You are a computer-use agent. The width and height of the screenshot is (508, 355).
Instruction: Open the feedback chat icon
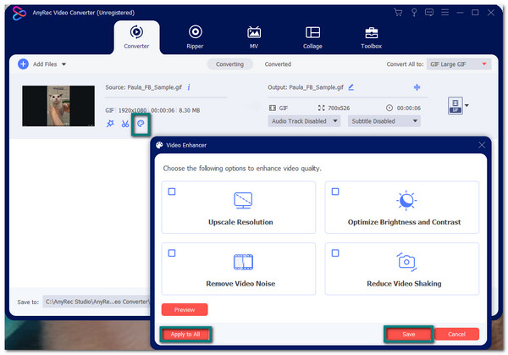tap(429, 13)
